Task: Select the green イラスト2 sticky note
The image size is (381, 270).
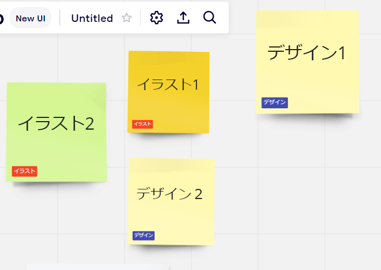Action: (56, 147)
